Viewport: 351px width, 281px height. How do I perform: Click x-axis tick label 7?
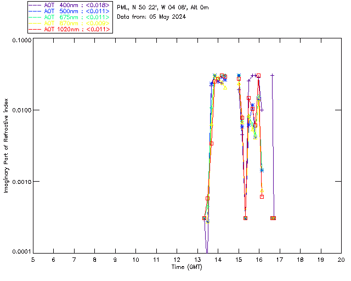point(74,260)
